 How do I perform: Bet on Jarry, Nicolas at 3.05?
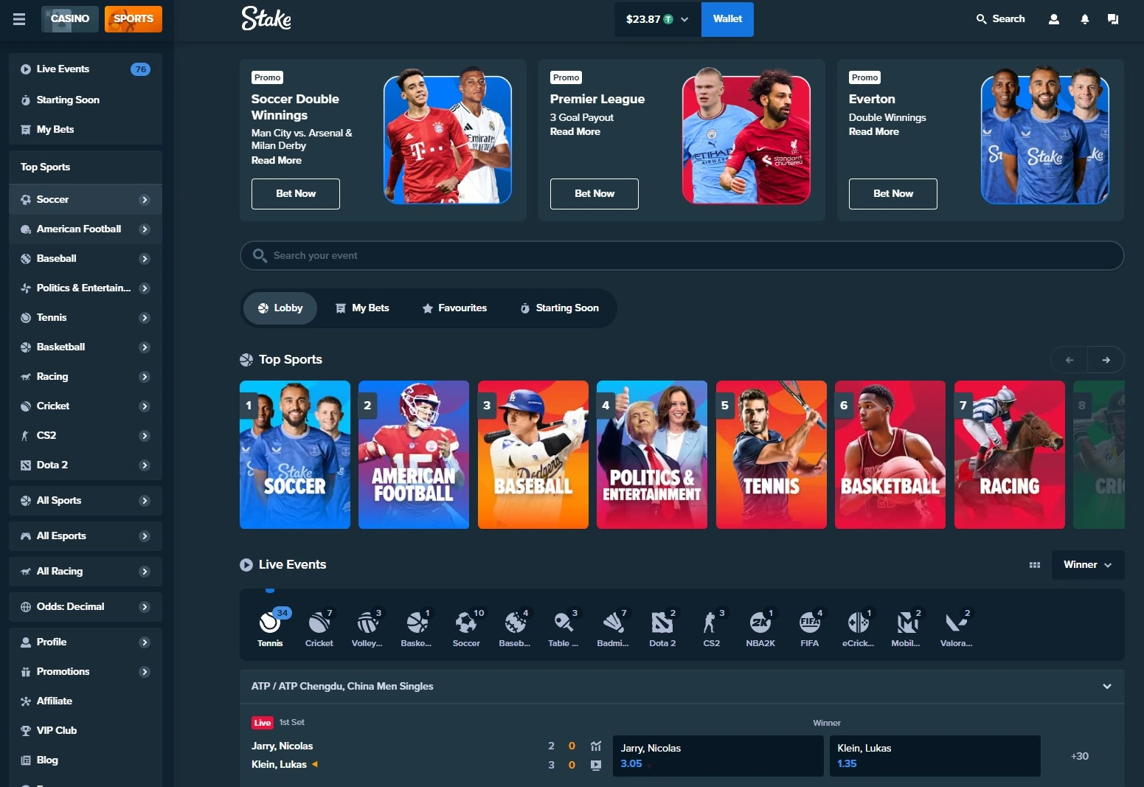tap(718, 756)
